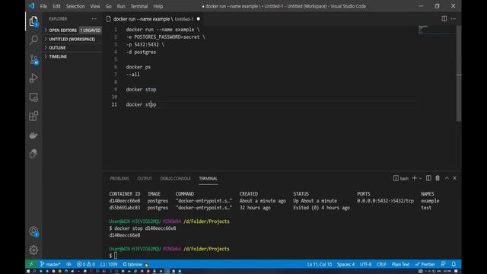Open Run and Debug view
Screen dimensions: 487x274
pos(33,78)
